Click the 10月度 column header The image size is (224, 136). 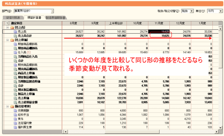point(138,23)
